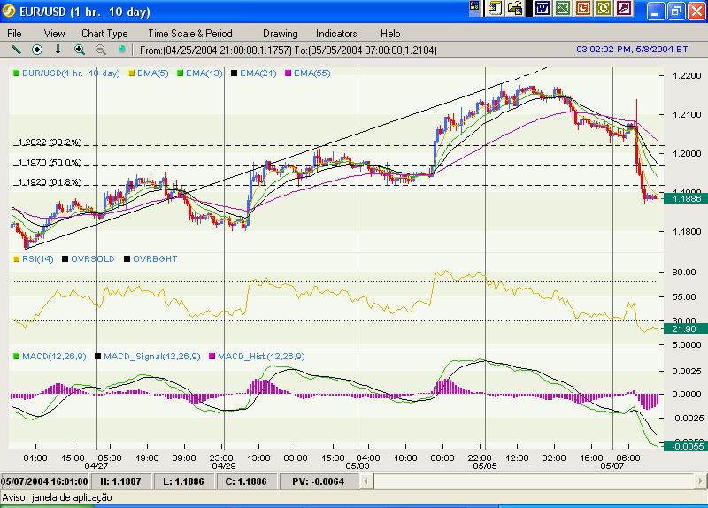Open the File menu
This screenshot has height=508, width=708.
(x=15, y=33)
